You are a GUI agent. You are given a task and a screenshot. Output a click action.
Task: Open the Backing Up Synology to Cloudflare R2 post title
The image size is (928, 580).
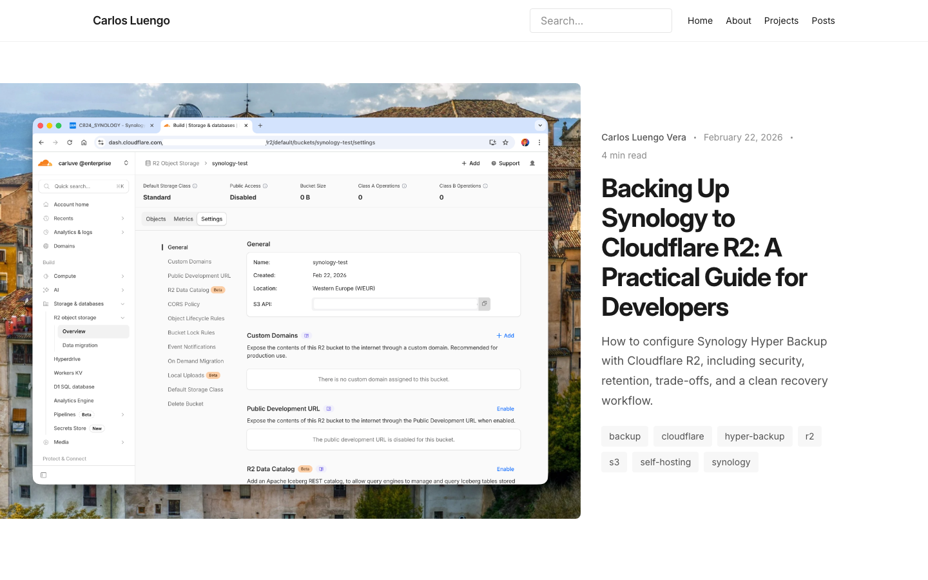click(704, 247)
